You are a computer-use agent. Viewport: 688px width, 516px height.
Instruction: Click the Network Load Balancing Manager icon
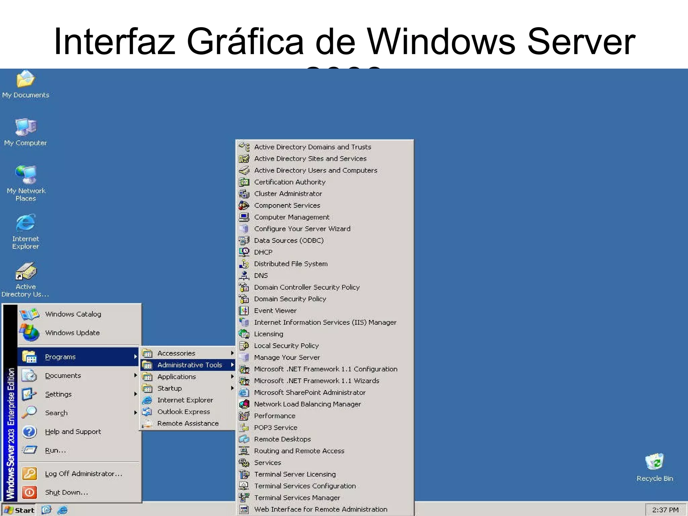[x=244, y=404]
